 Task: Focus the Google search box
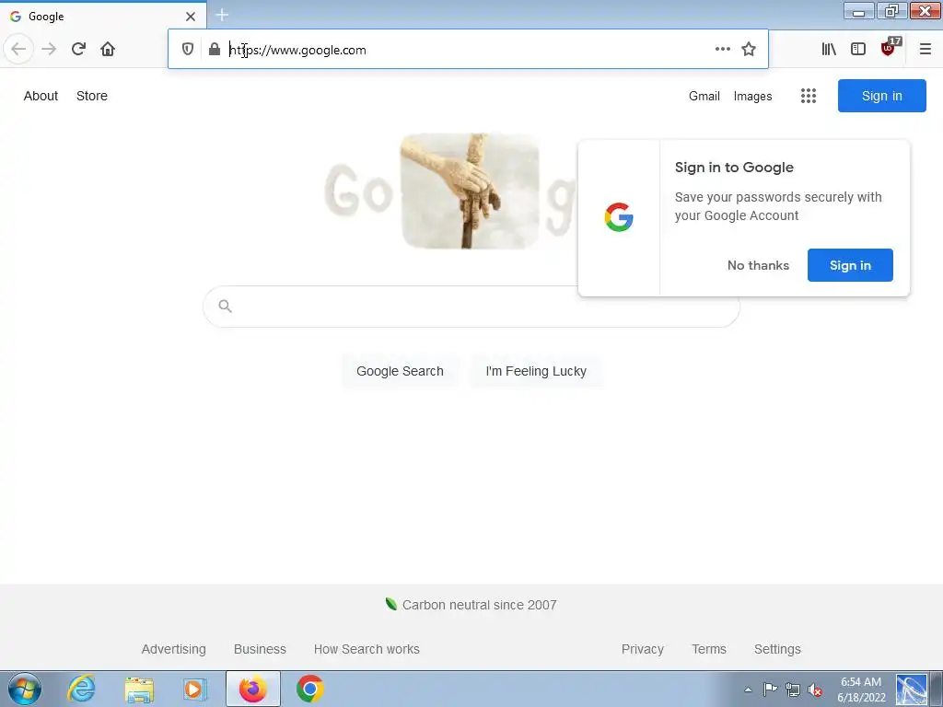point(471,307)
